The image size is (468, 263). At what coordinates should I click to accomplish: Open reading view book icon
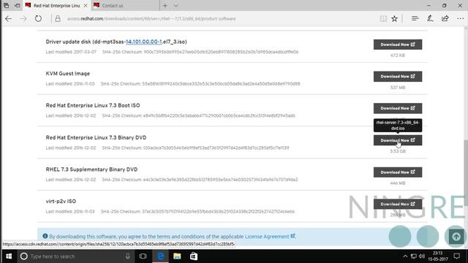(383, 18)
